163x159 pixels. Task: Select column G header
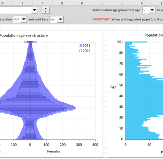click(62, 3)
